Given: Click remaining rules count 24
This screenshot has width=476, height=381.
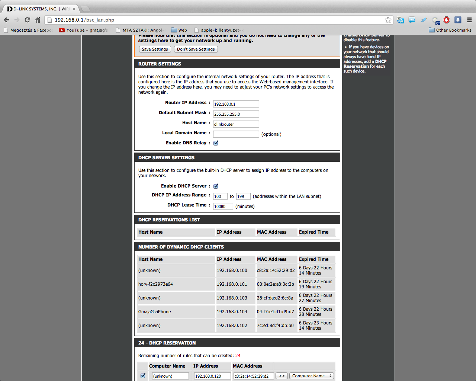Looking at the screenshot, I should tap(238, 356).
